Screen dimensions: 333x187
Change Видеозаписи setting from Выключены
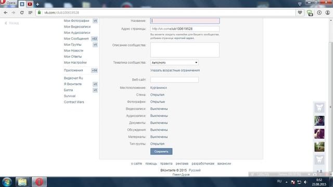click(x=159, y=109)
